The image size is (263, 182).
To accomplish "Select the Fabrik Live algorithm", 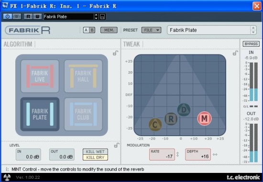I will [40, 76].
